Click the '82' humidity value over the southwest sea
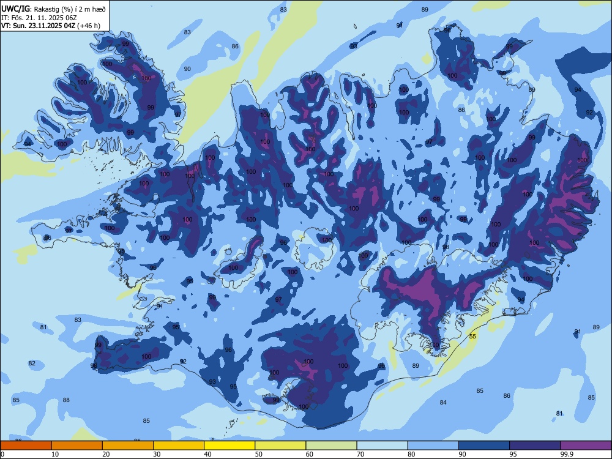 32,364
